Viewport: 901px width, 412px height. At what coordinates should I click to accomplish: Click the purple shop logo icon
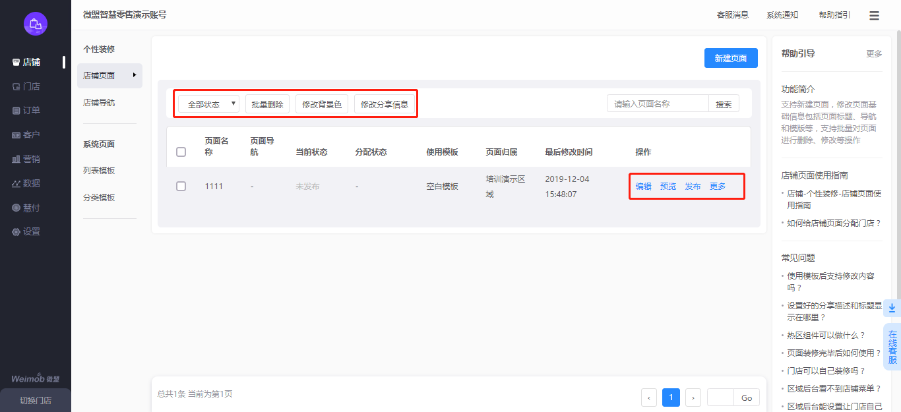click(x=36, y=24)
